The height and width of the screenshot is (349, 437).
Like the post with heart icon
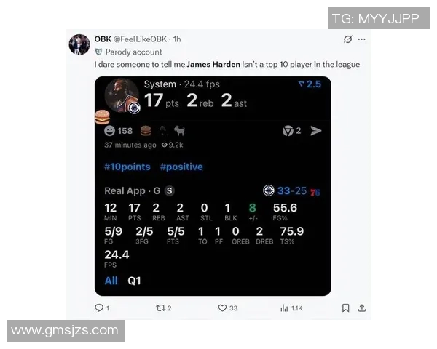tap(222, 308)
